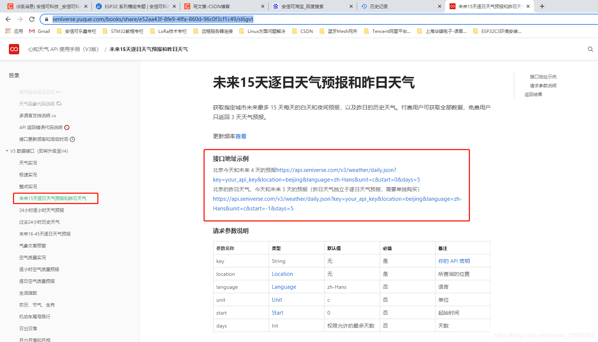Select 天气实况 in the sidebar
598x342 pixels.
tap(28, 163)
